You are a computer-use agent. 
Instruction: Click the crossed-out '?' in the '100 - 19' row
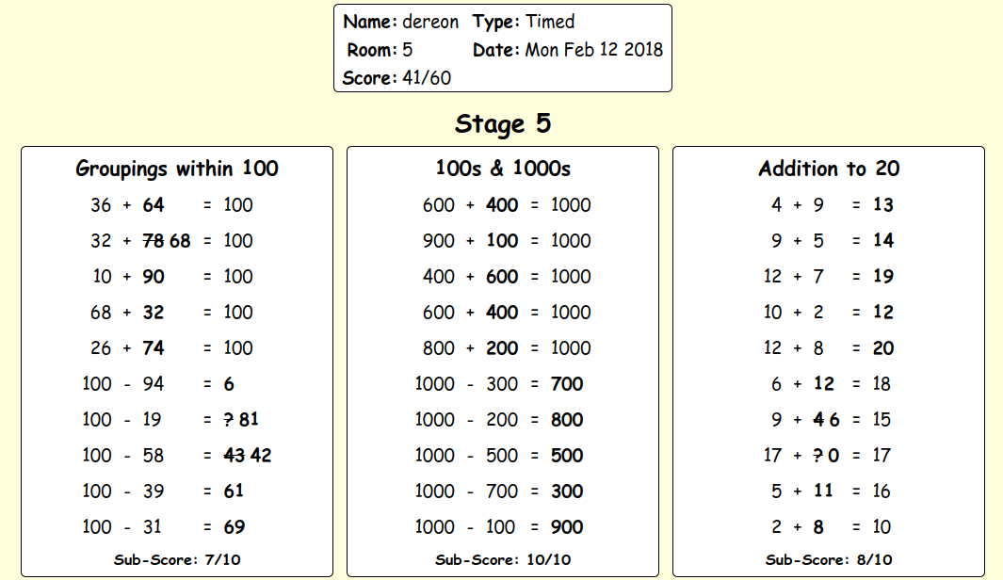coord(228,420)
